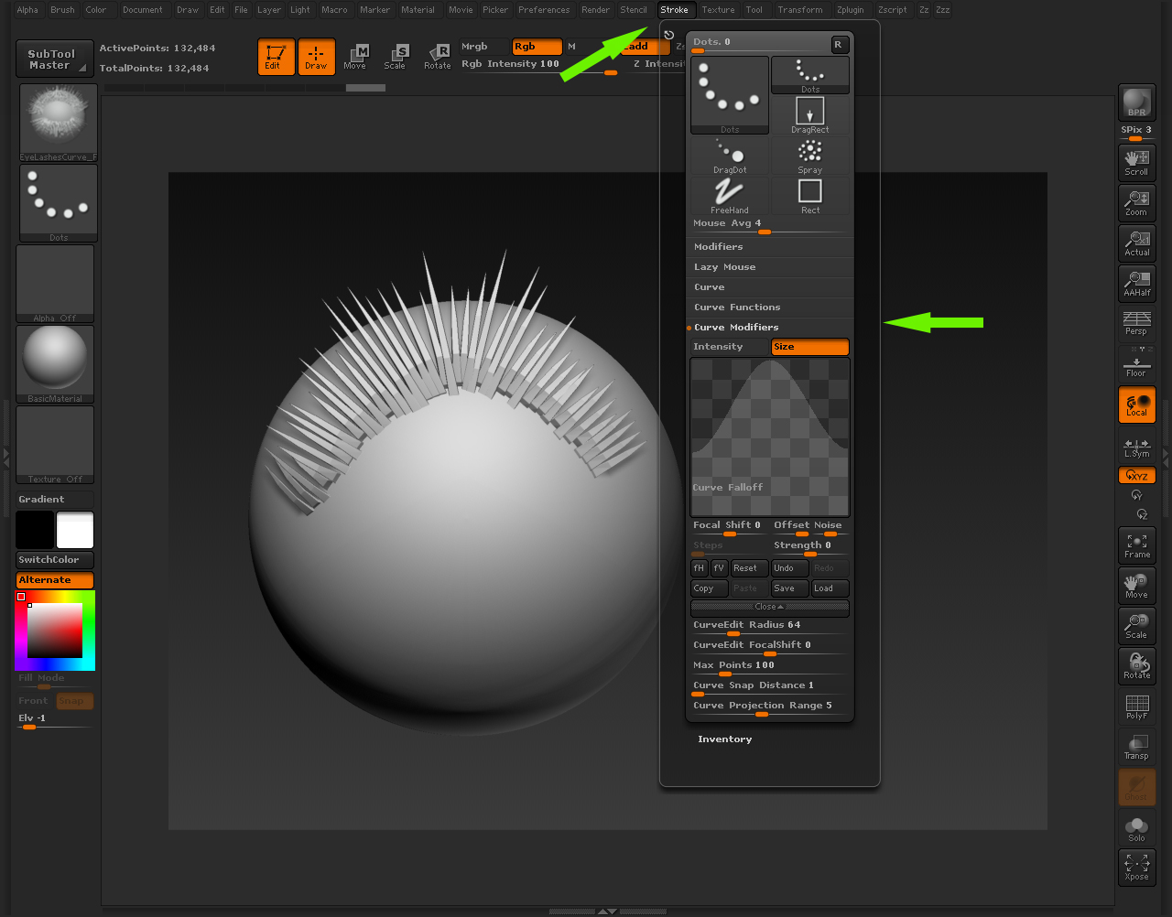Open the Zplugin menu
Image resolution: width=1172 pixels, height=917 pixels.
coord(850,10)
